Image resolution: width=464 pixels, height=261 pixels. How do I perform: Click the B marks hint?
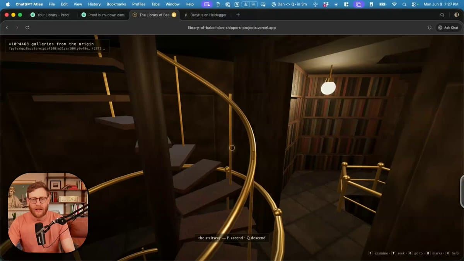pos(434,253)
